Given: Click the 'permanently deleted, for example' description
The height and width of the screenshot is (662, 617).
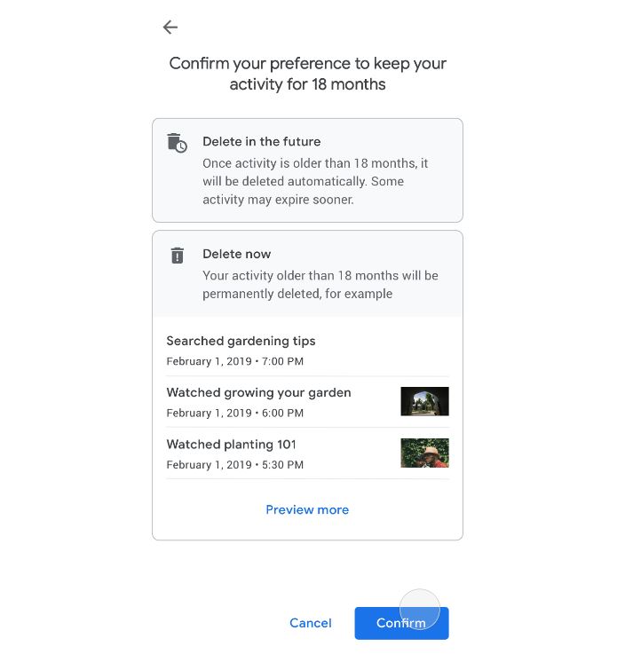Looking at the screenshot, I should point(297,294).
